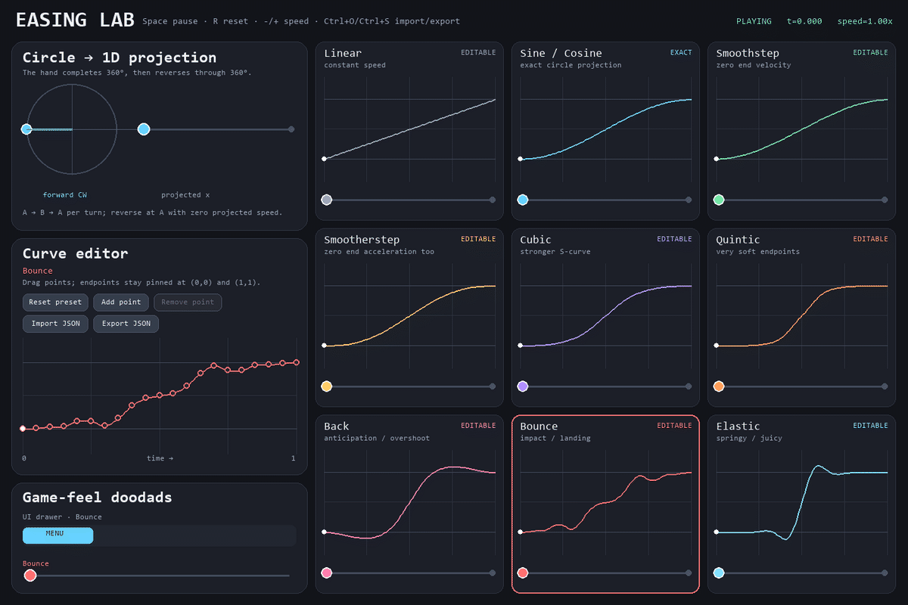This screenshot has width=908, height=605.
Task: Click the projected x slider knob
Action: pyautogui.click(x=144, y=129)
